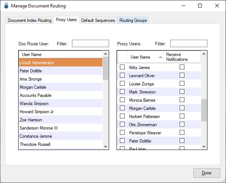
Task: Click scroll down arrow of Proxy Users list
Action: pos(204,146)
